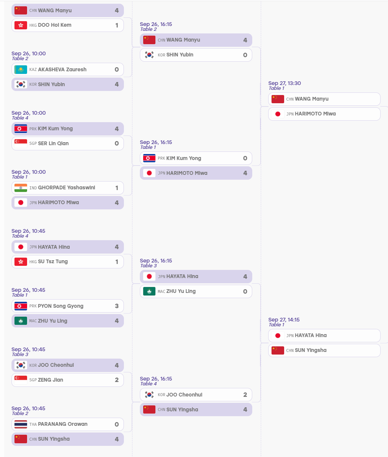Screen dimensions: 388x457
Task: Click North Korea flag beside PYON Song Gyong
Action: pyautogui.click(x=21, y=306)
